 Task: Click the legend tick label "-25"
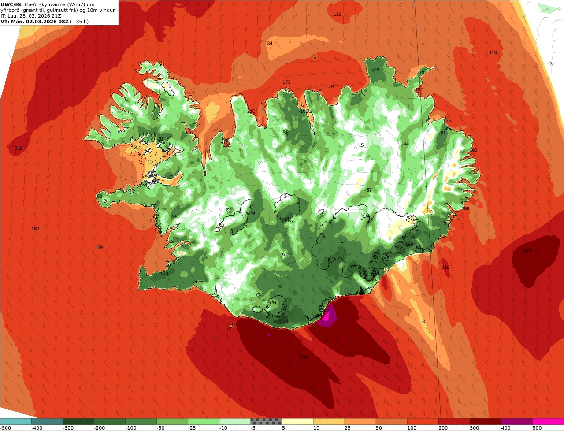tap(193, 428)
